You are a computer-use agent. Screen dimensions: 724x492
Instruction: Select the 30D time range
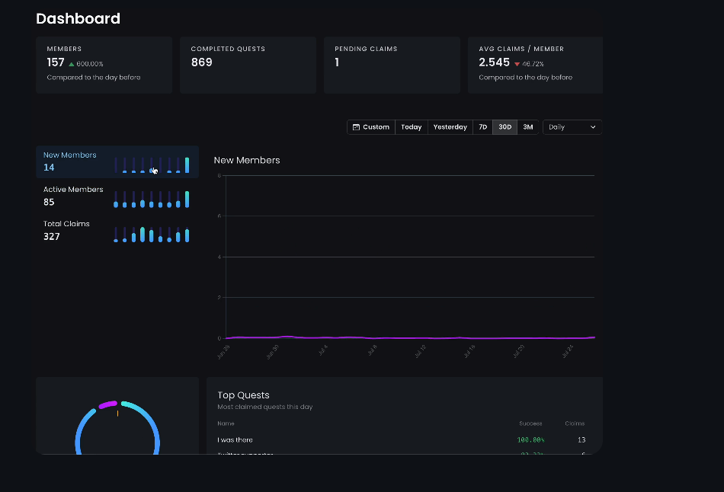[505, 127]
